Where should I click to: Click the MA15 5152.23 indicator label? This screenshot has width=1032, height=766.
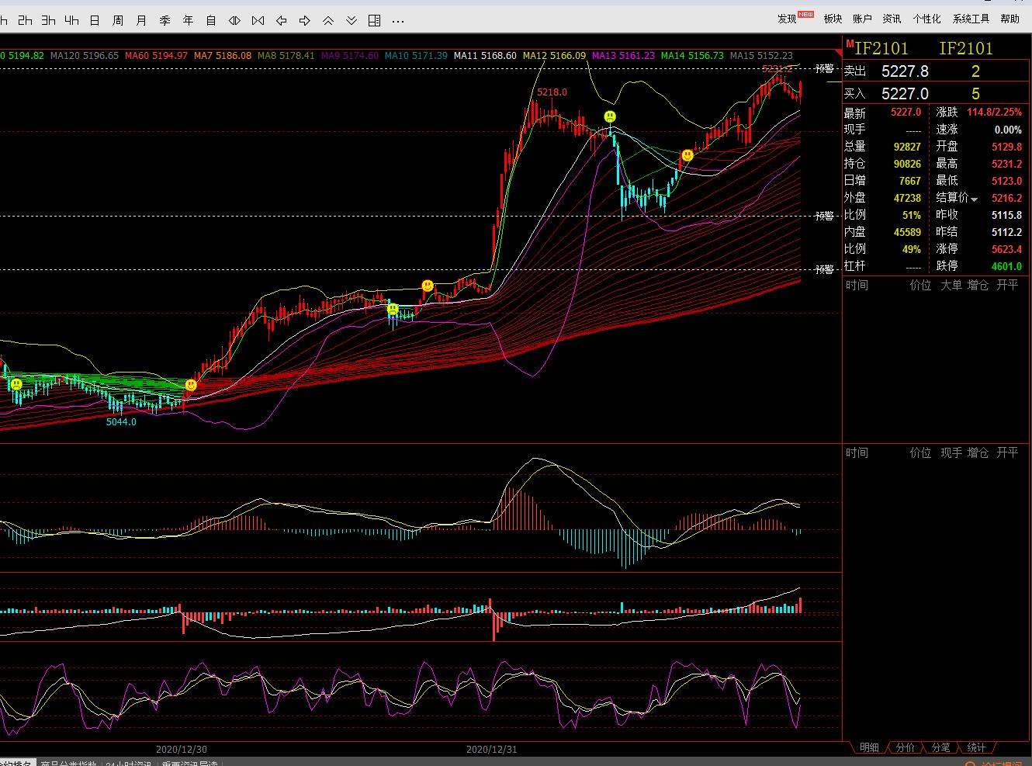pos(761,56)
